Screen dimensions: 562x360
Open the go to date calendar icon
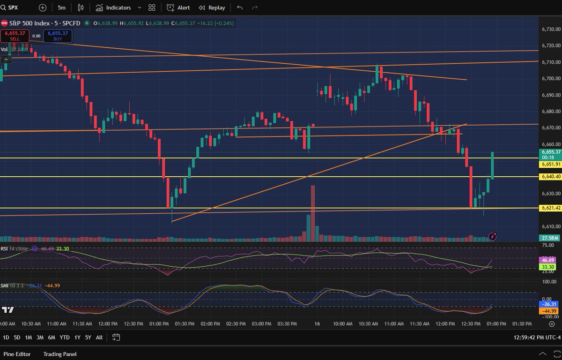point(116,337)
